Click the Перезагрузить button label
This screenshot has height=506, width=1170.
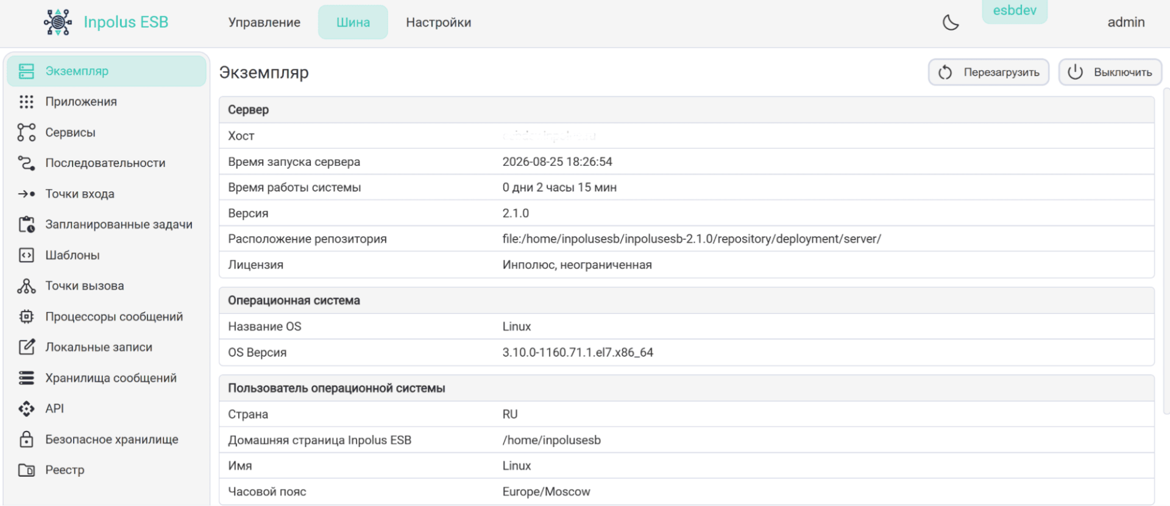[x=1001, y=73]
